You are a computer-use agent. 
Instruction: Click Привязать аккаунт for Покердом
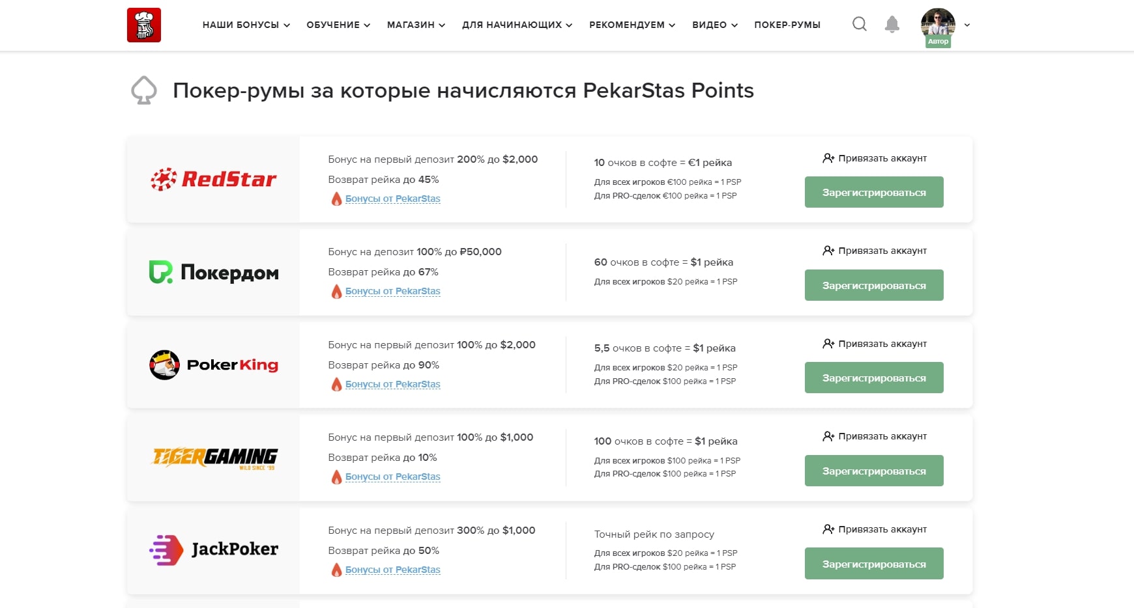coord(875,251)
